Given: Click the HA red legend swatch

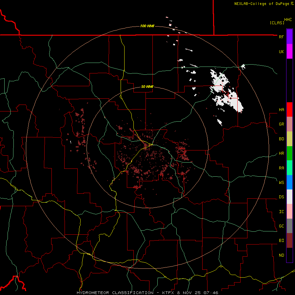Looking at the screenshot, I should 289,109.
